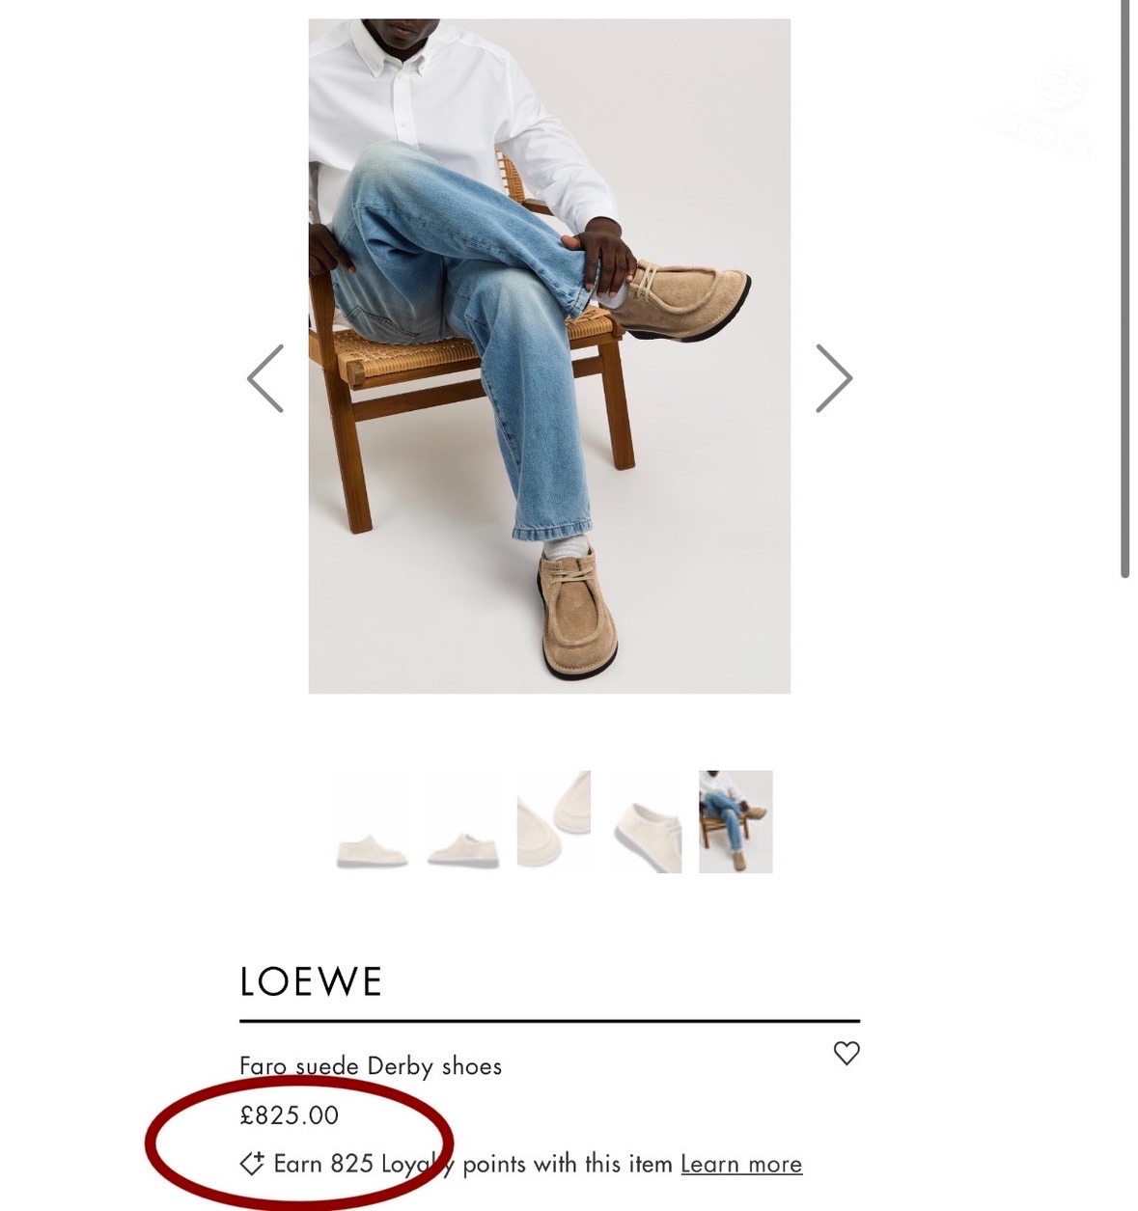Go to the previous product image
This screenshot has width=1138, height=1211.
coord(265,378)
